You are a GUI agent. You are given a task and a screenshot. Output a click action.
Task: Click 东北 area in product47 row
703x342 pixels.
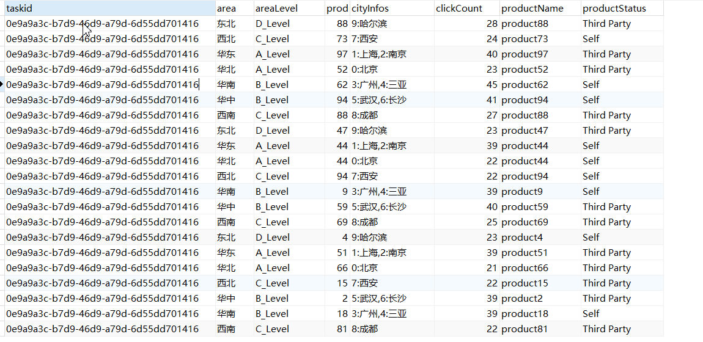tap(234, 130)
